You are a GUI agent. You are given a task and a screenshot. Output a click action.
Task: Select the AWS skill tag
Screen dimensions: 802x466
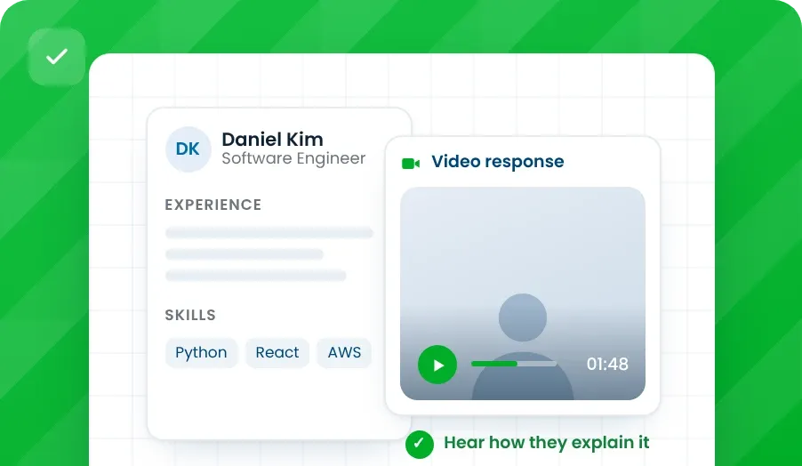344,352
